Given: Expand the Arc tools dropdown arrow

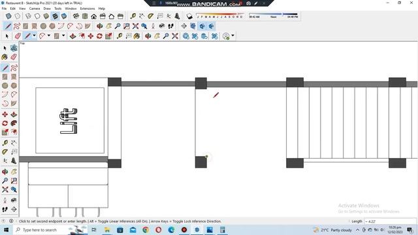Looking at the screenshot, I should click(49, 36).
